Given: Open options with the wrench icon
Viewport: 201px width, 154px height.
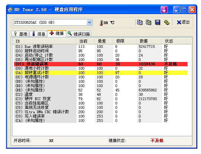Looking at the screenshot, I should tap(167, 22).
